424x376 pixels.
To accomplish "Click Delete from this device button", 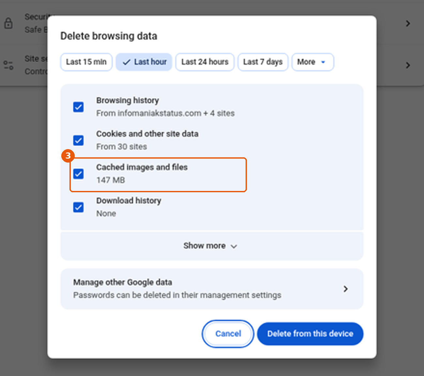I will click(310, 334).
